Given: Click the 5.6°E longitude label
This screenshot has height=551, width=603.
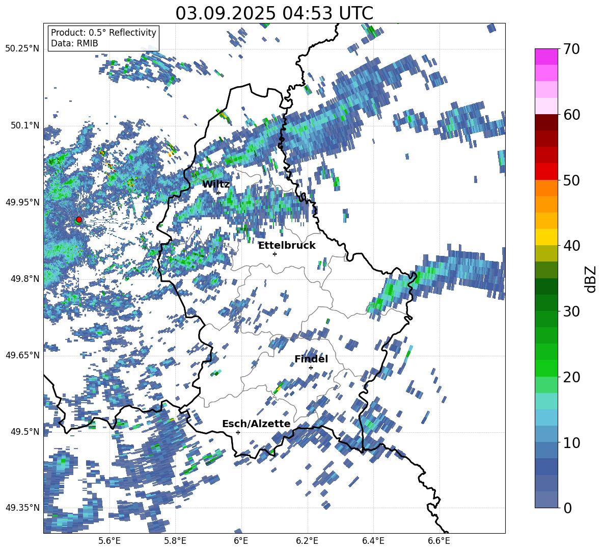Looking at the screenshot, I should tap(109, 541).
